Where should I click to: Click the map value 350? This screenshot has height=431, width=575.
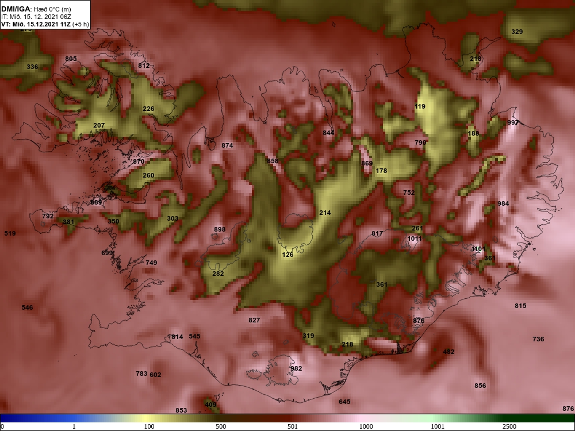tap(113, 221)
